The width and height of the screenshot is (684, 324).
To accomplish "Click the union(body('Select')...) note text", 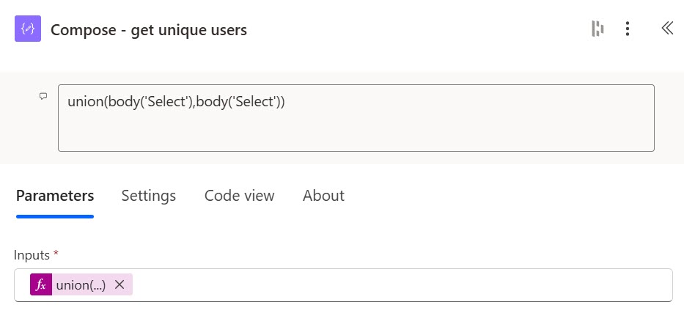I will point(176,103).
